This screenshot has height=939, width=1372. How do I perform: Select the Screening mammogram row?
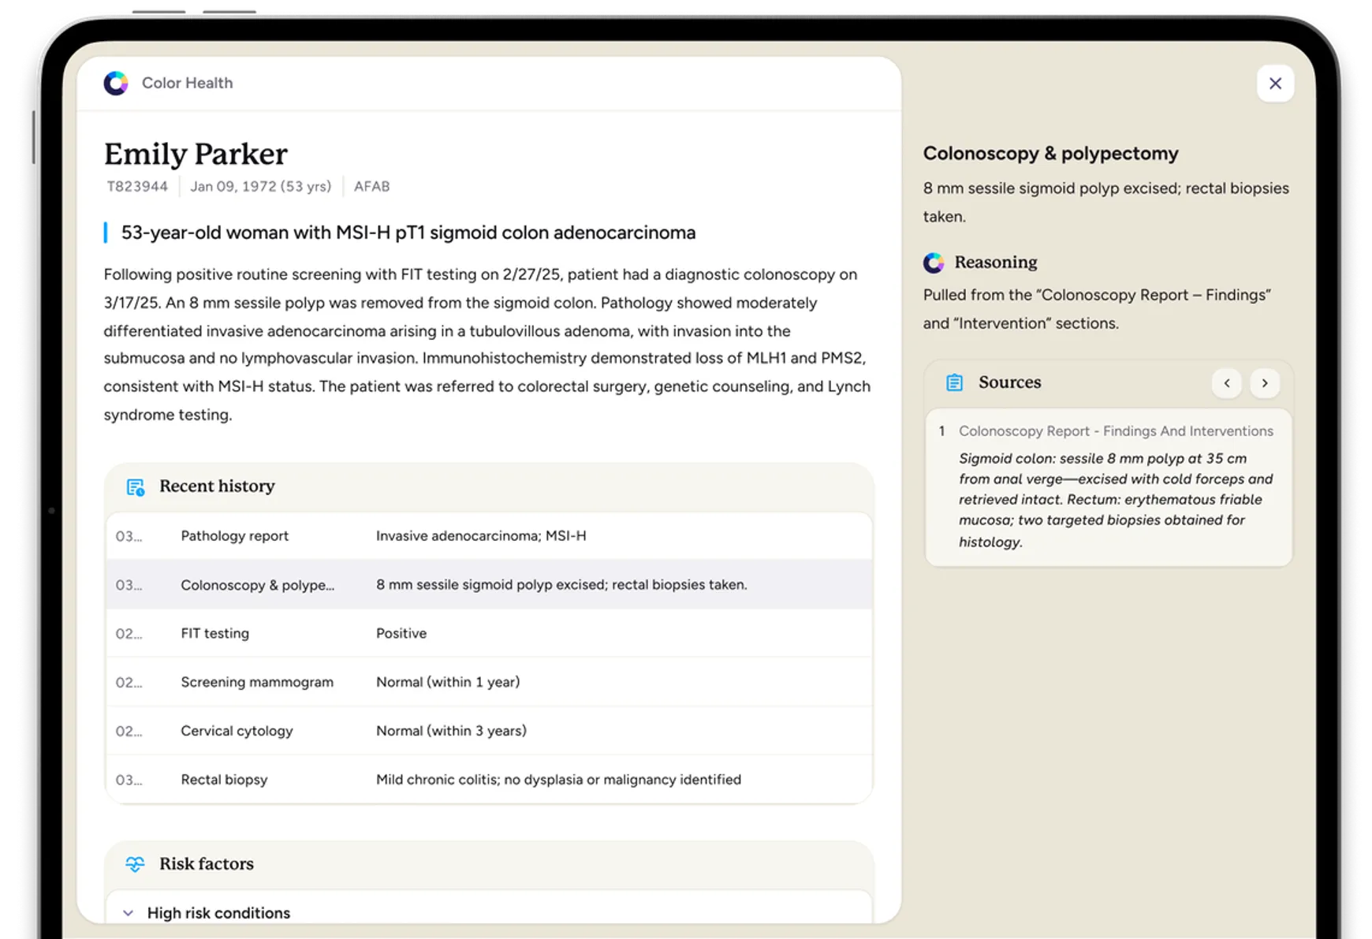[x=488, y=683]
